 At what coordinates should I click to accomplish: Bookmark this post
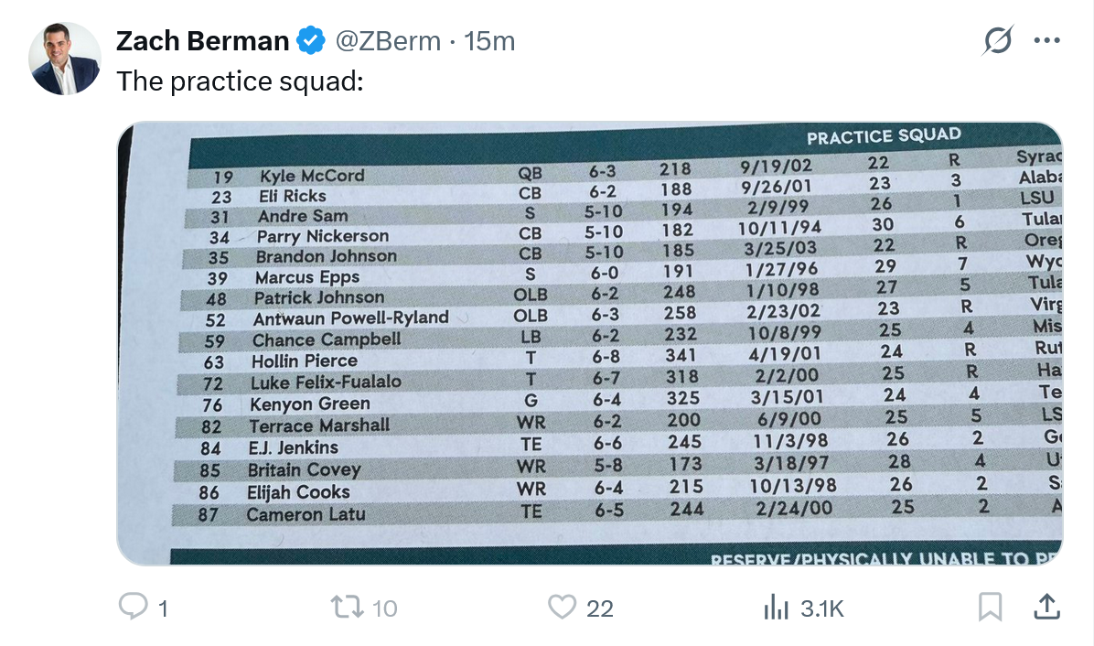point(990,607)
